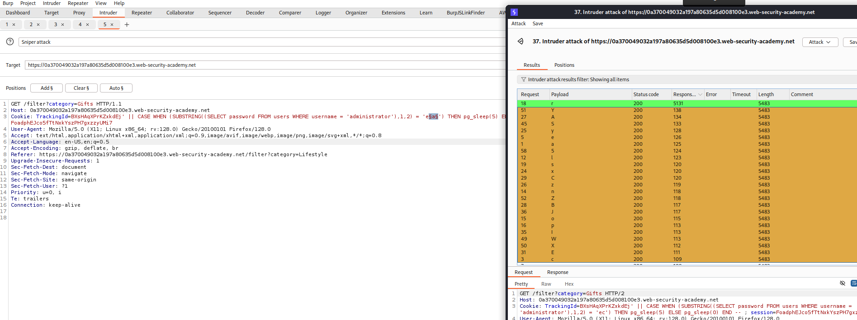Select result row 51 with payload Y
857x320 pixels.
(x=687, y=110)
